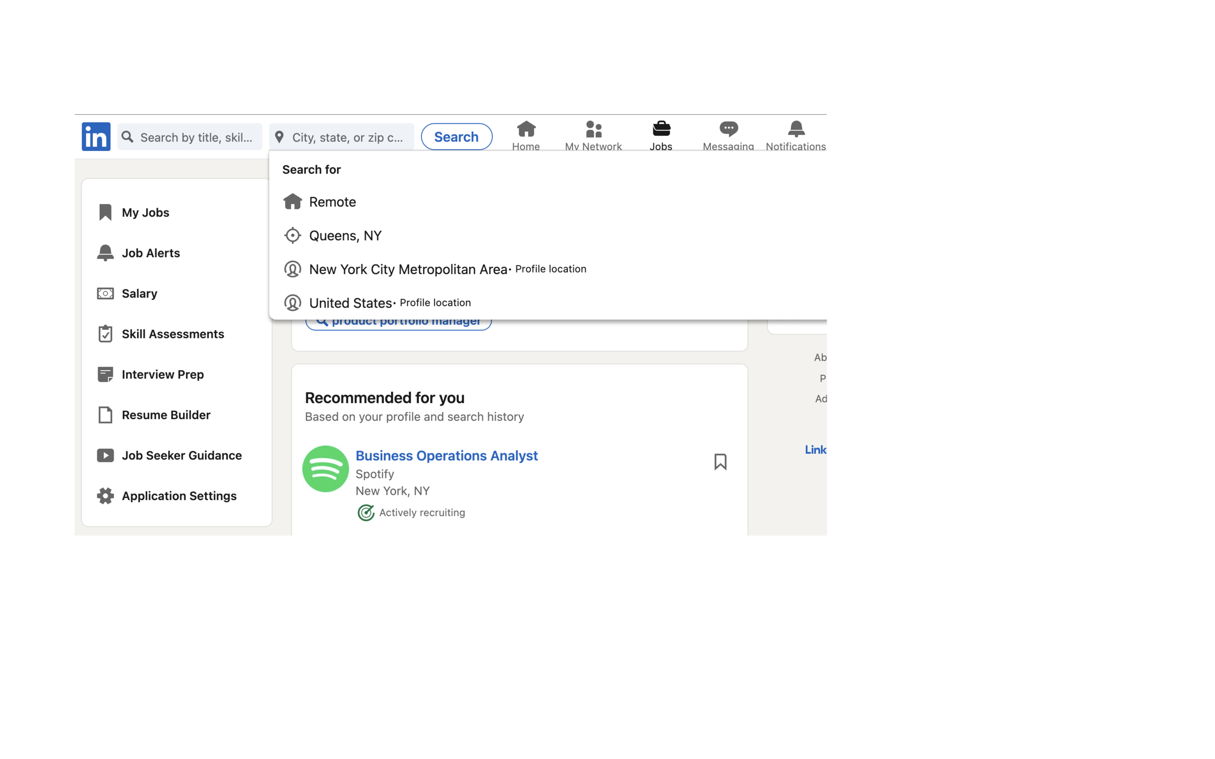
Task: Open the Home nav icon
Action: coord(526,129)
